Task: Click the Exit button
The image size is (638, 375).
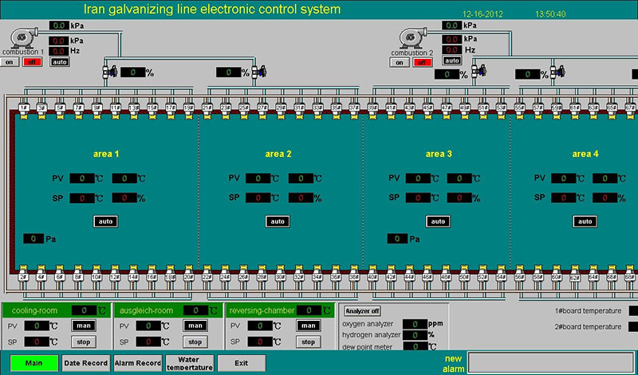Action: pyautogui.click(x=242, y=363)
